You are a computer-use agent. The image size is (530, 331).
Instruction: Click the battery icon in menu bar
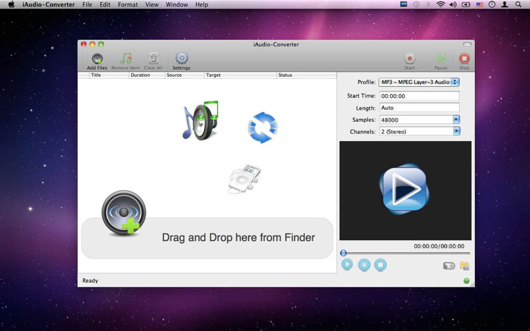point(466,5)
